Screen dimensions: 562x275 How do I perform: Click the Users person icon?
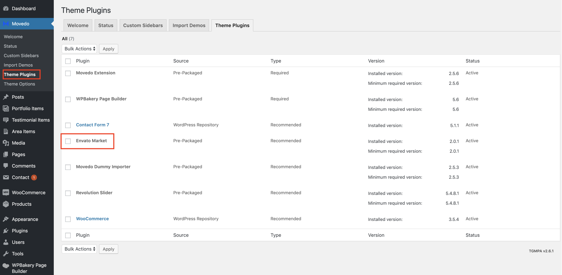click(x=6, y=242)
